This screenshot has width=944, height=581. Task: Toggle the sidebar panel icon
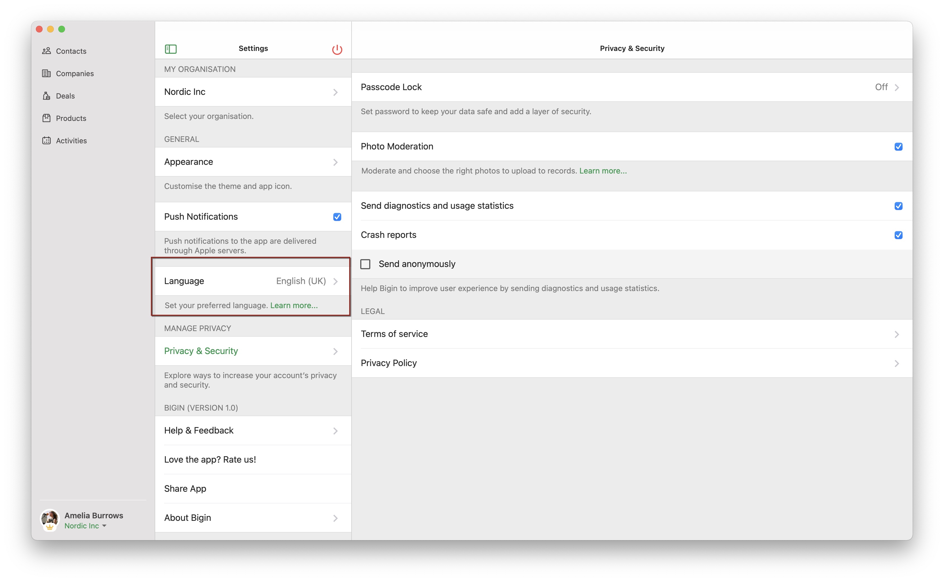tap(171, 49)
